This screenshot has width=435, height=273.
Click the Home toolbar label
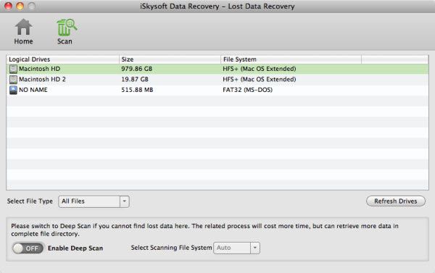click(x=24, y=41)
